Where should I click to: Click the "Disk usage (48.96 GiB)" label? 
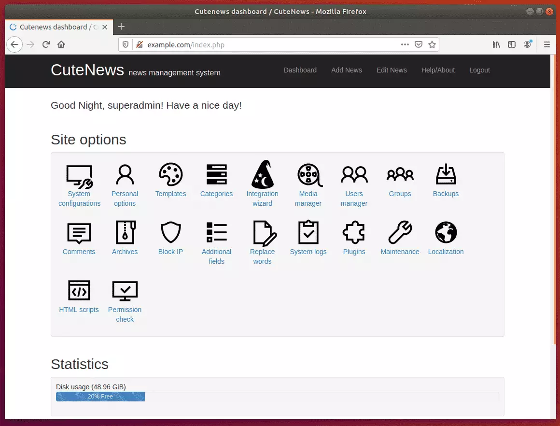click(91, 387)
